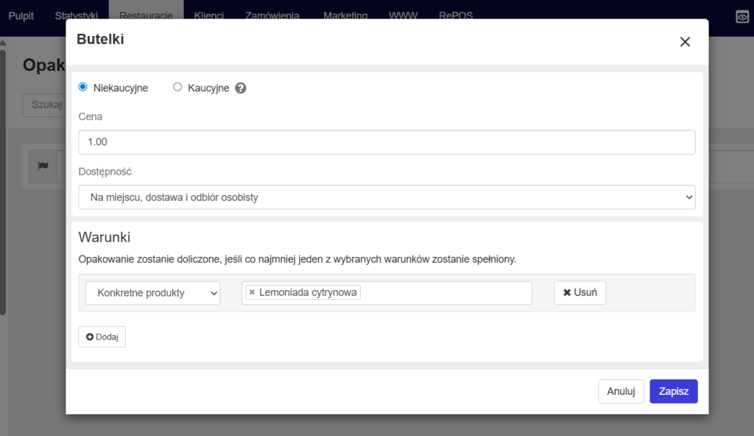Click Dodaj to add a new condition

(x=102, y=337)
